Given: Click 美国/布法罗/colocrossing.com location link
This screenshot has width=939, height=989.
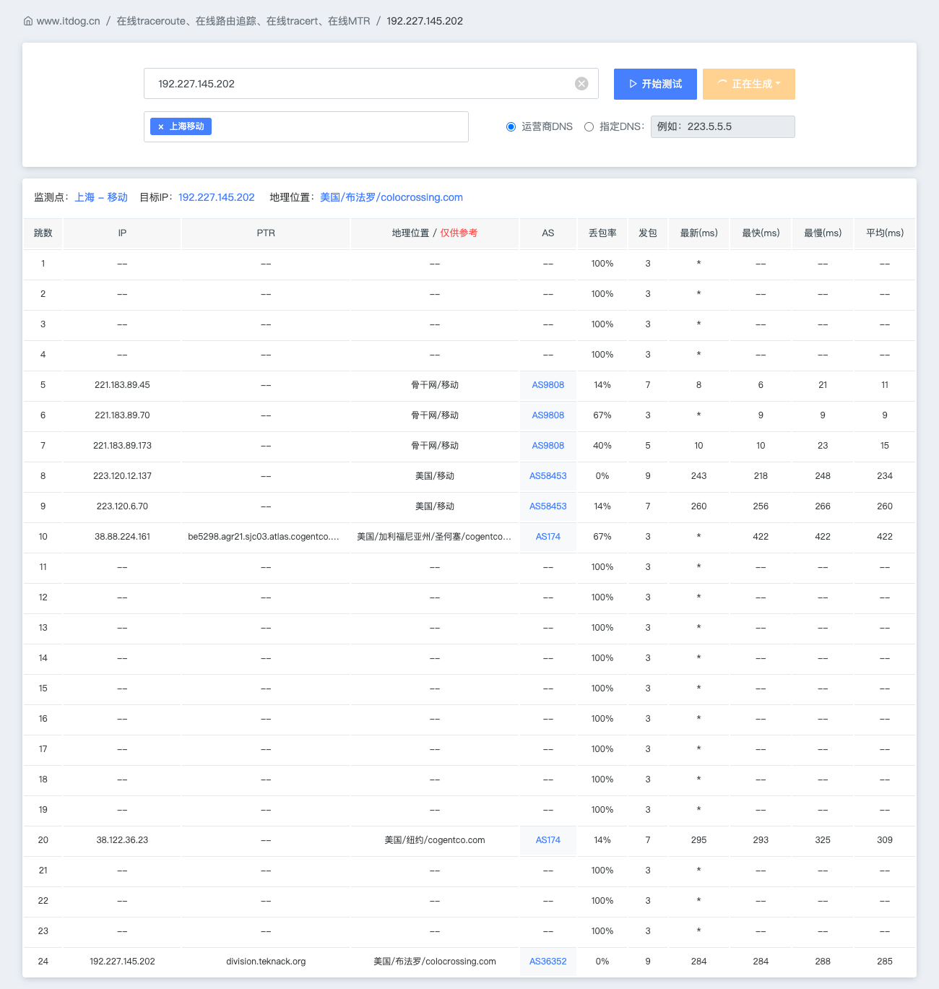Looking at the screenshot, I should pyautogui.click(x=391, y=197).
